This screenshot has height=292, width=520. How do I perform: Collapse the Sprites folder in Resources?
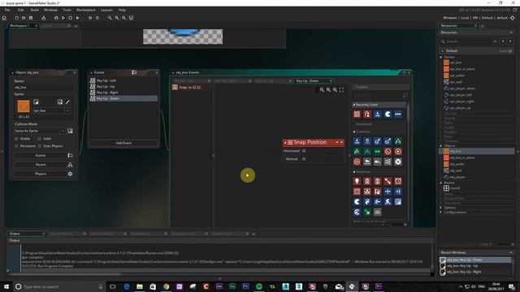coord(441,58)
